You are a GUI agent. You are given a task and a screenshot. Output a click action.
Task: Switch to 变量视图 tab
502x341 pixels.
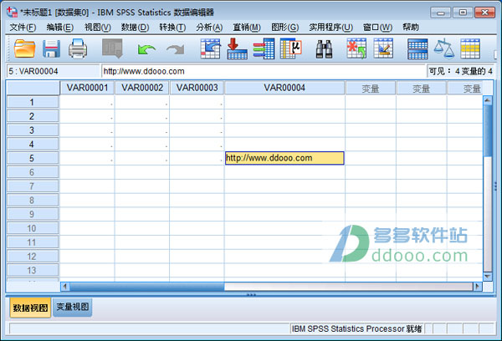72,308
